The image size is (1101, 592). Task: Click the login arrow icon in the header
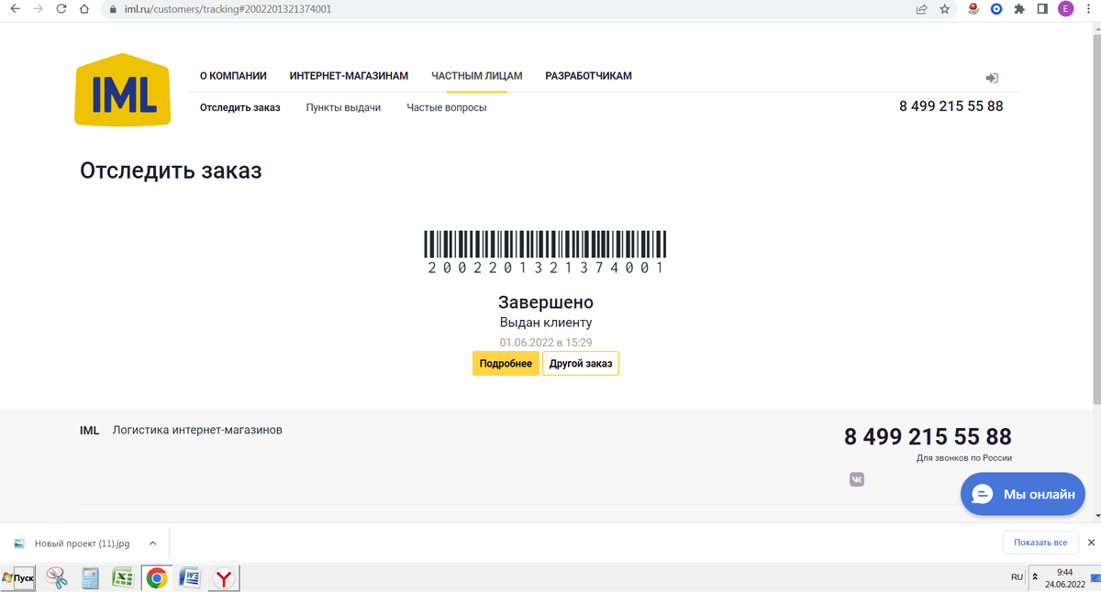[991, 78]
